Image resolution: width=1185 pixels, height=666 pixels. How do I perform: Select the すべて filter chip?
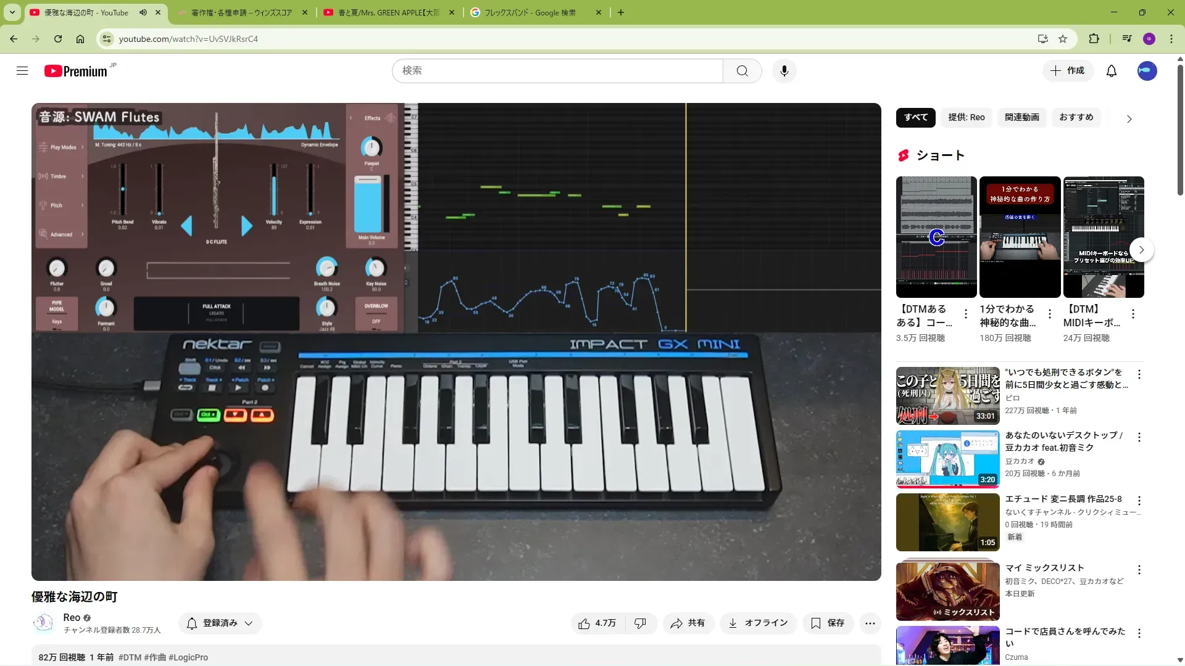point(915,117)
